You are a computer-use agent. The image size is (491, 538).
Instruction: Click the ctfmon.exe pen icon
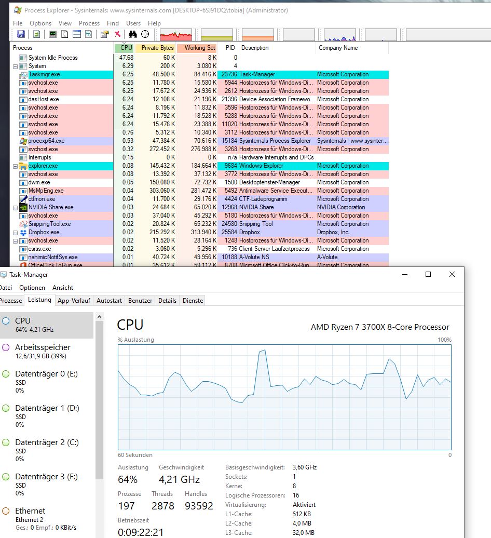tap(23, 199)
